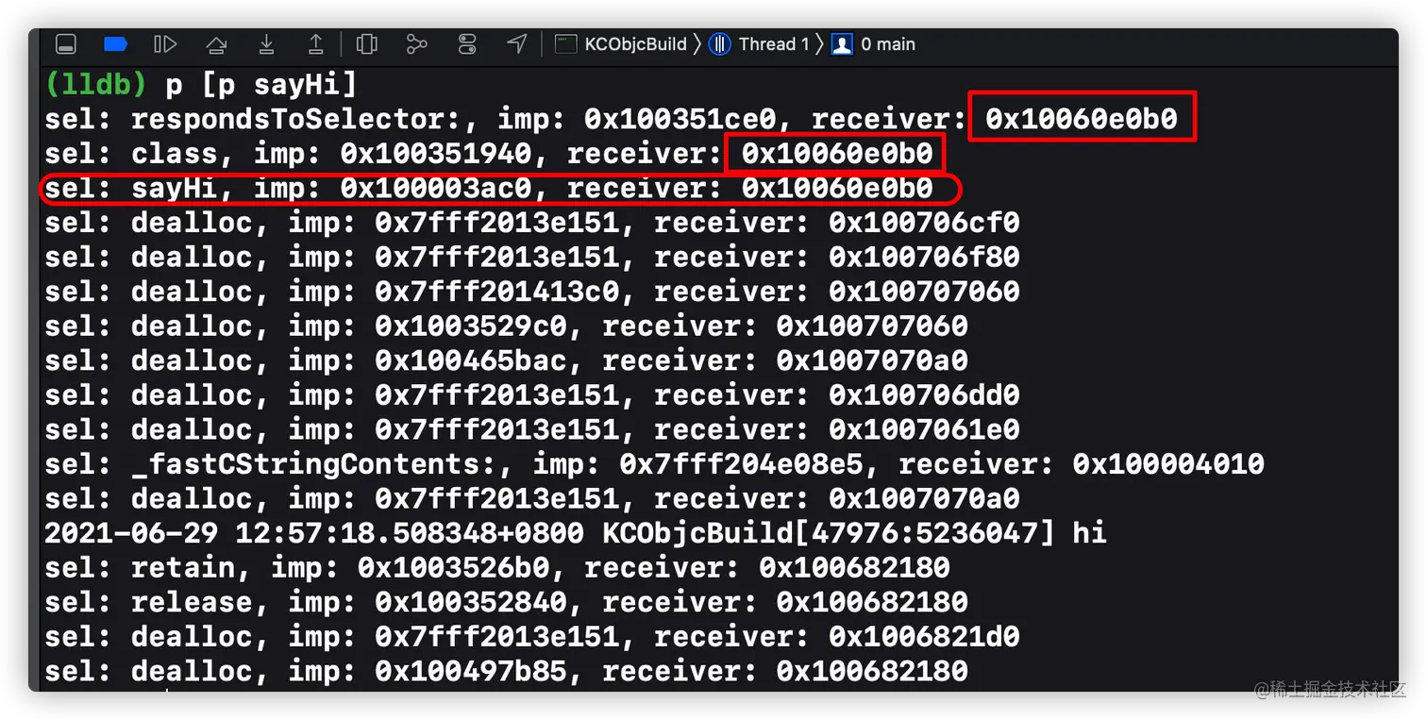
Task: Open the Debug Memory Graph
Action: pos(416,43)
